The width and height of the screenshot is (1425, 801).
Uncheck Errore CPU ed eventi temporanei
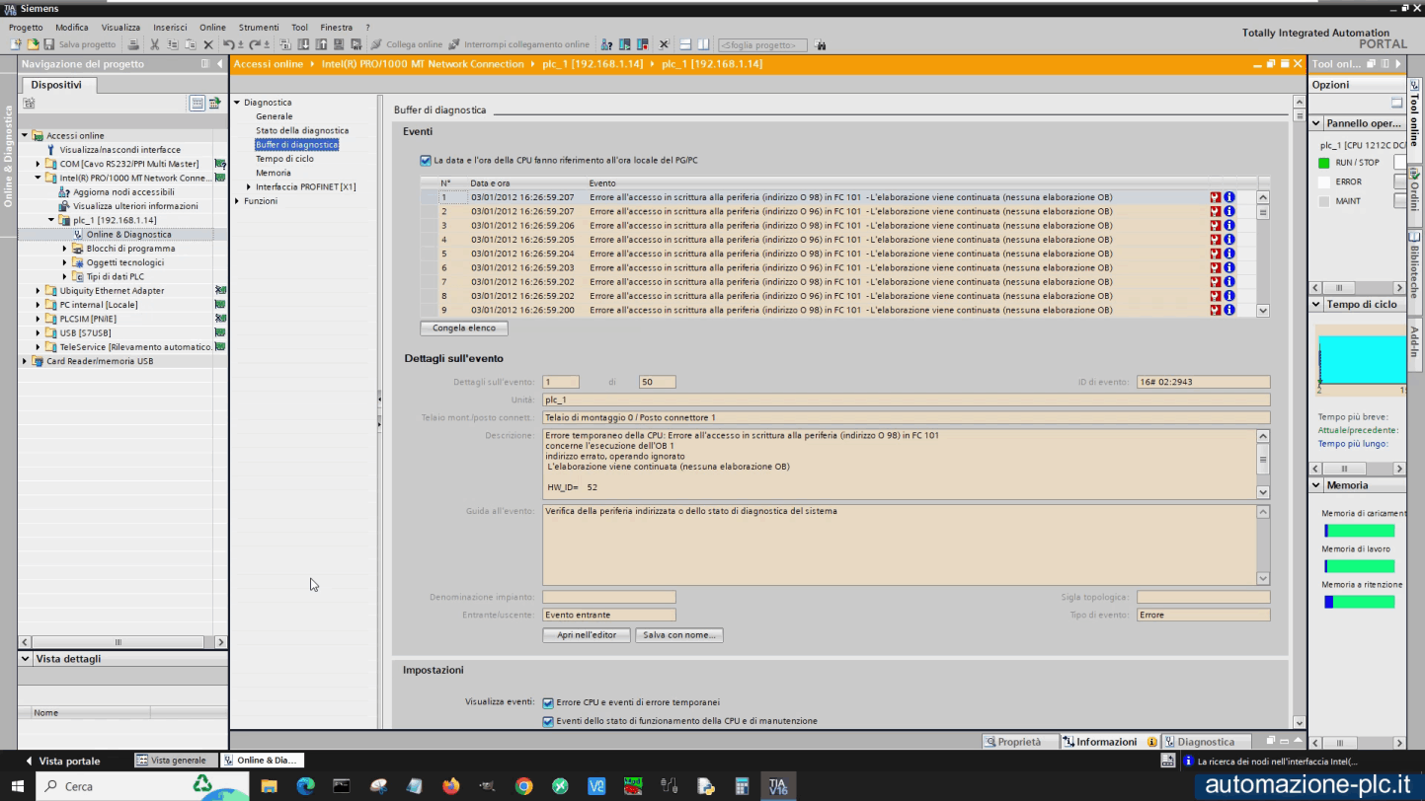pos(548,703)
